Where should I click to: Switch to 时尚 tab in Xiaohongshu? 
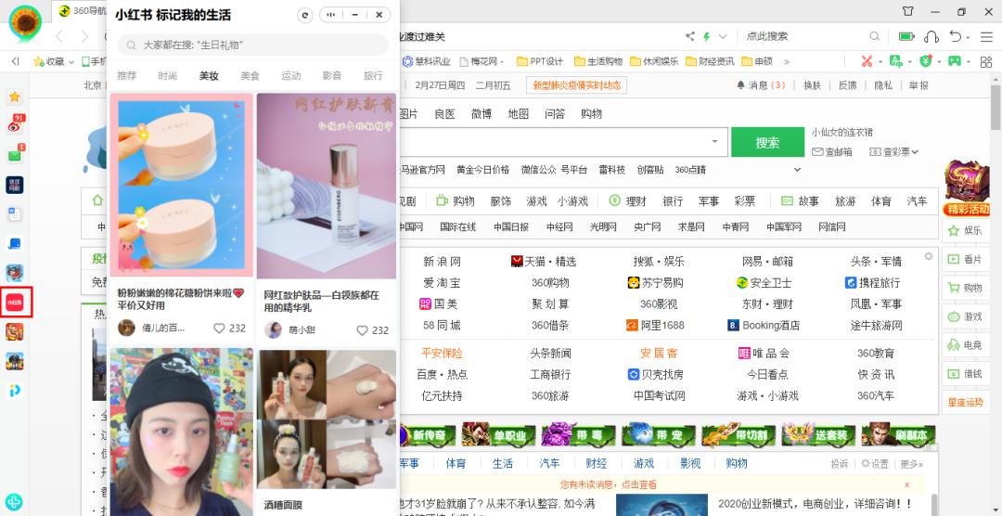click(x=167, y=75)
